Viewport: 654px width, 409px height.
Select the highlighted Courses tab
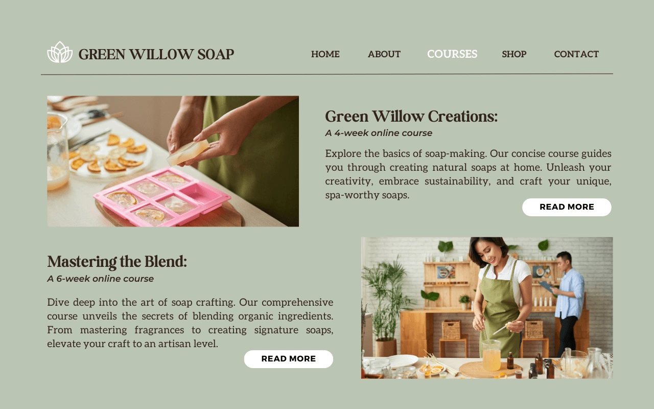tap(452, 54)
